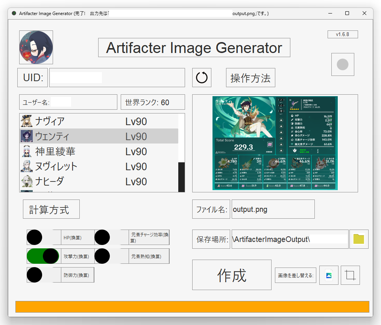Viewport: 381px width, 325px height.
Task: Click the ファイル名 output.png input field
Action: point(273,209)
